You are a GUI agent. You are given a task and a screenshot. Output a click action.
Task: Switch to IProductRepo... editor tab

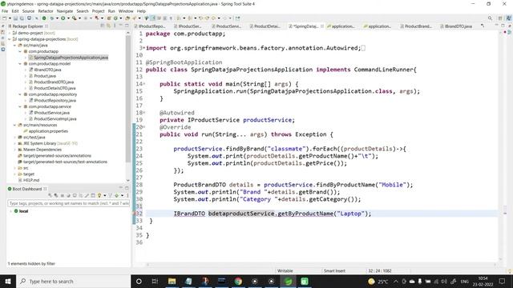(151, 26)
